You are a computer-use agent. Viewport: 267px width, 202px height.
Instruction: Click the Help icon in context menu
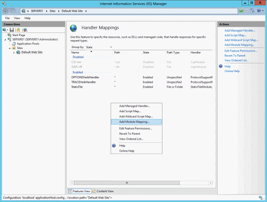pyautogui.click(x=114, y=145)
